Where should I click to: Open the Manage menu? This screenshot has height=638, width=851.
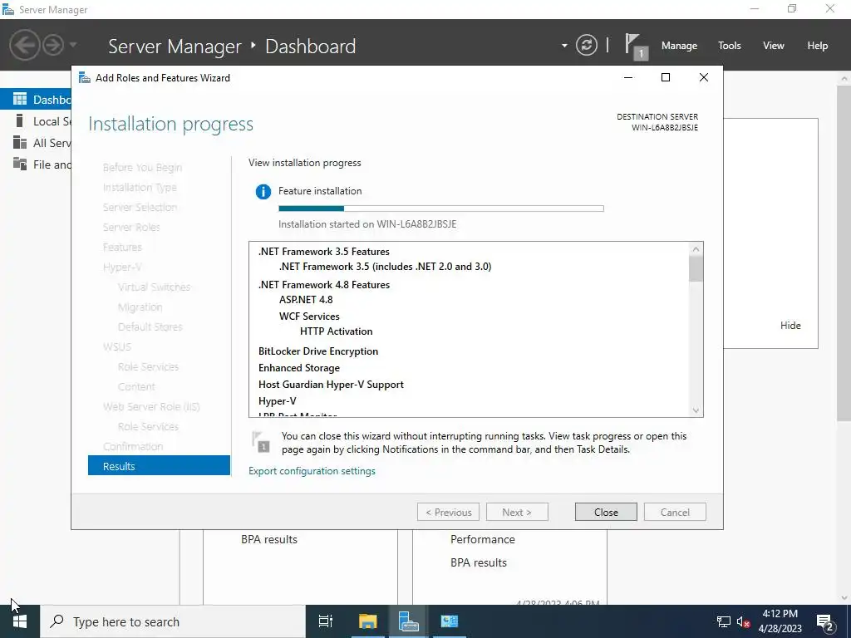(x=679, y=46)
